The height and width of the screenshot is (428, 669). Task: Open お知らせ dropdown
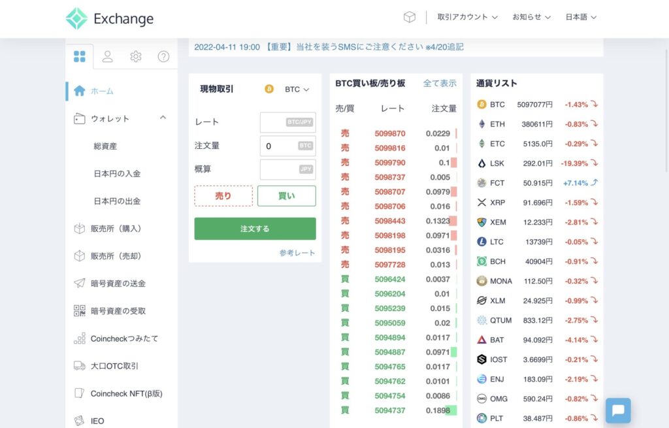point(532,17)
